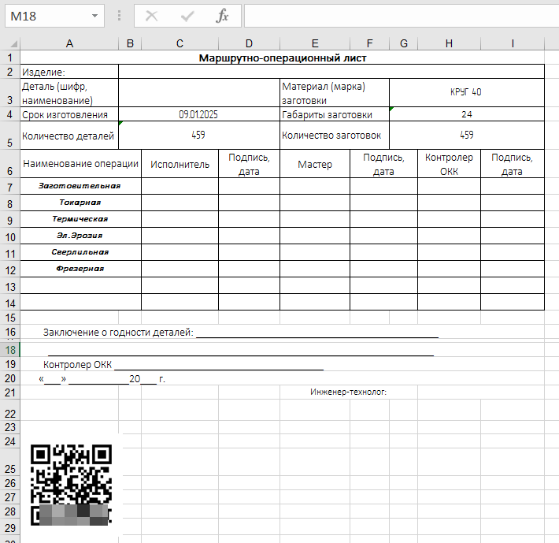This screenshot has width=559, height=543.
Task: Click the 'Срок изготовления' cell
Action: (x=69, y=114)
